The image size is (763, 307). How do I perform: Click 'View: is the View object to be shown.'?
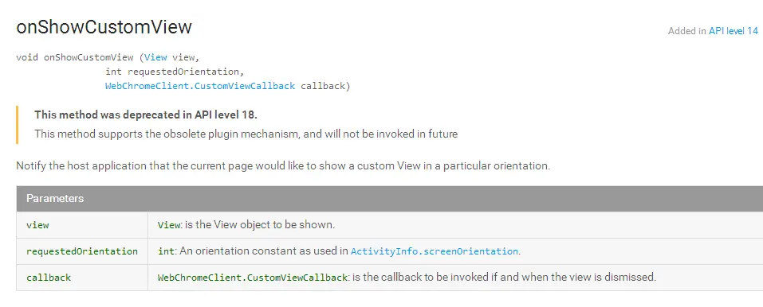click(x=246, y=225)
